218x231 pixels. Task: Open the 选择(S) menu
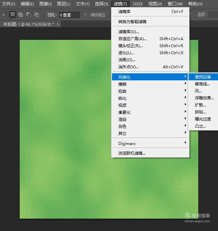coord(102,4)
